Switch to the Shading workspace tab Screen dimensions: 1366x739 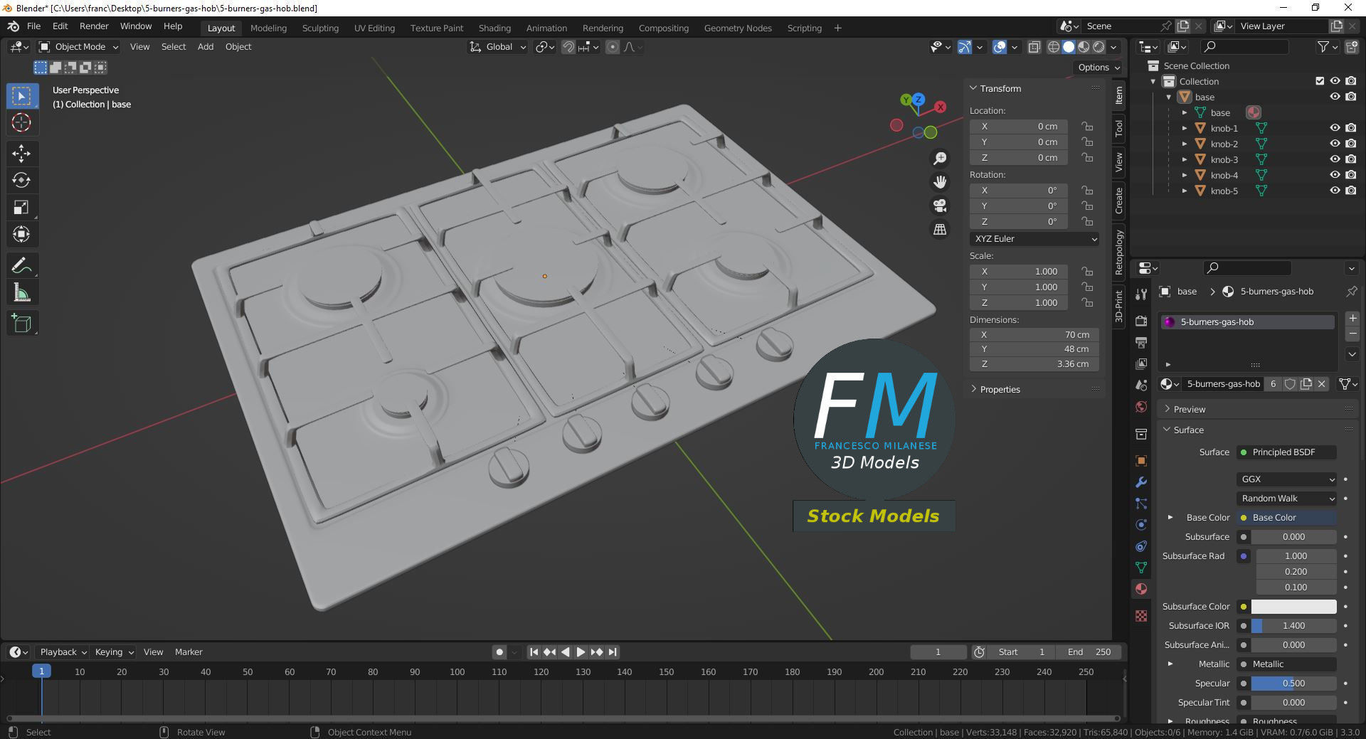(494, 28)
